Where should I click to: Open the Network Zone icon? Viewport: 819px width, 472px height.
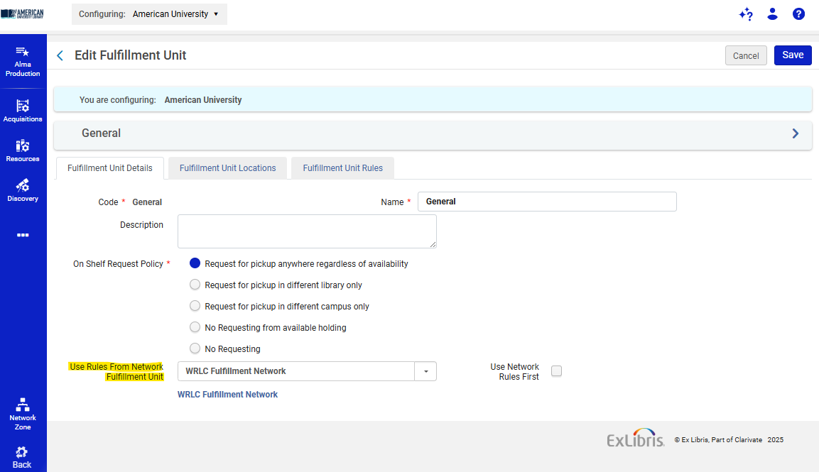(23, 405)
